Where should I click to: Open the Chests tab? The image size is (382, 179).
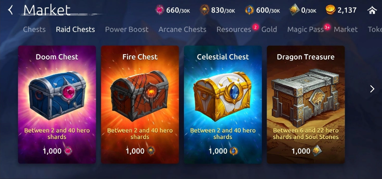pos(34,29)
